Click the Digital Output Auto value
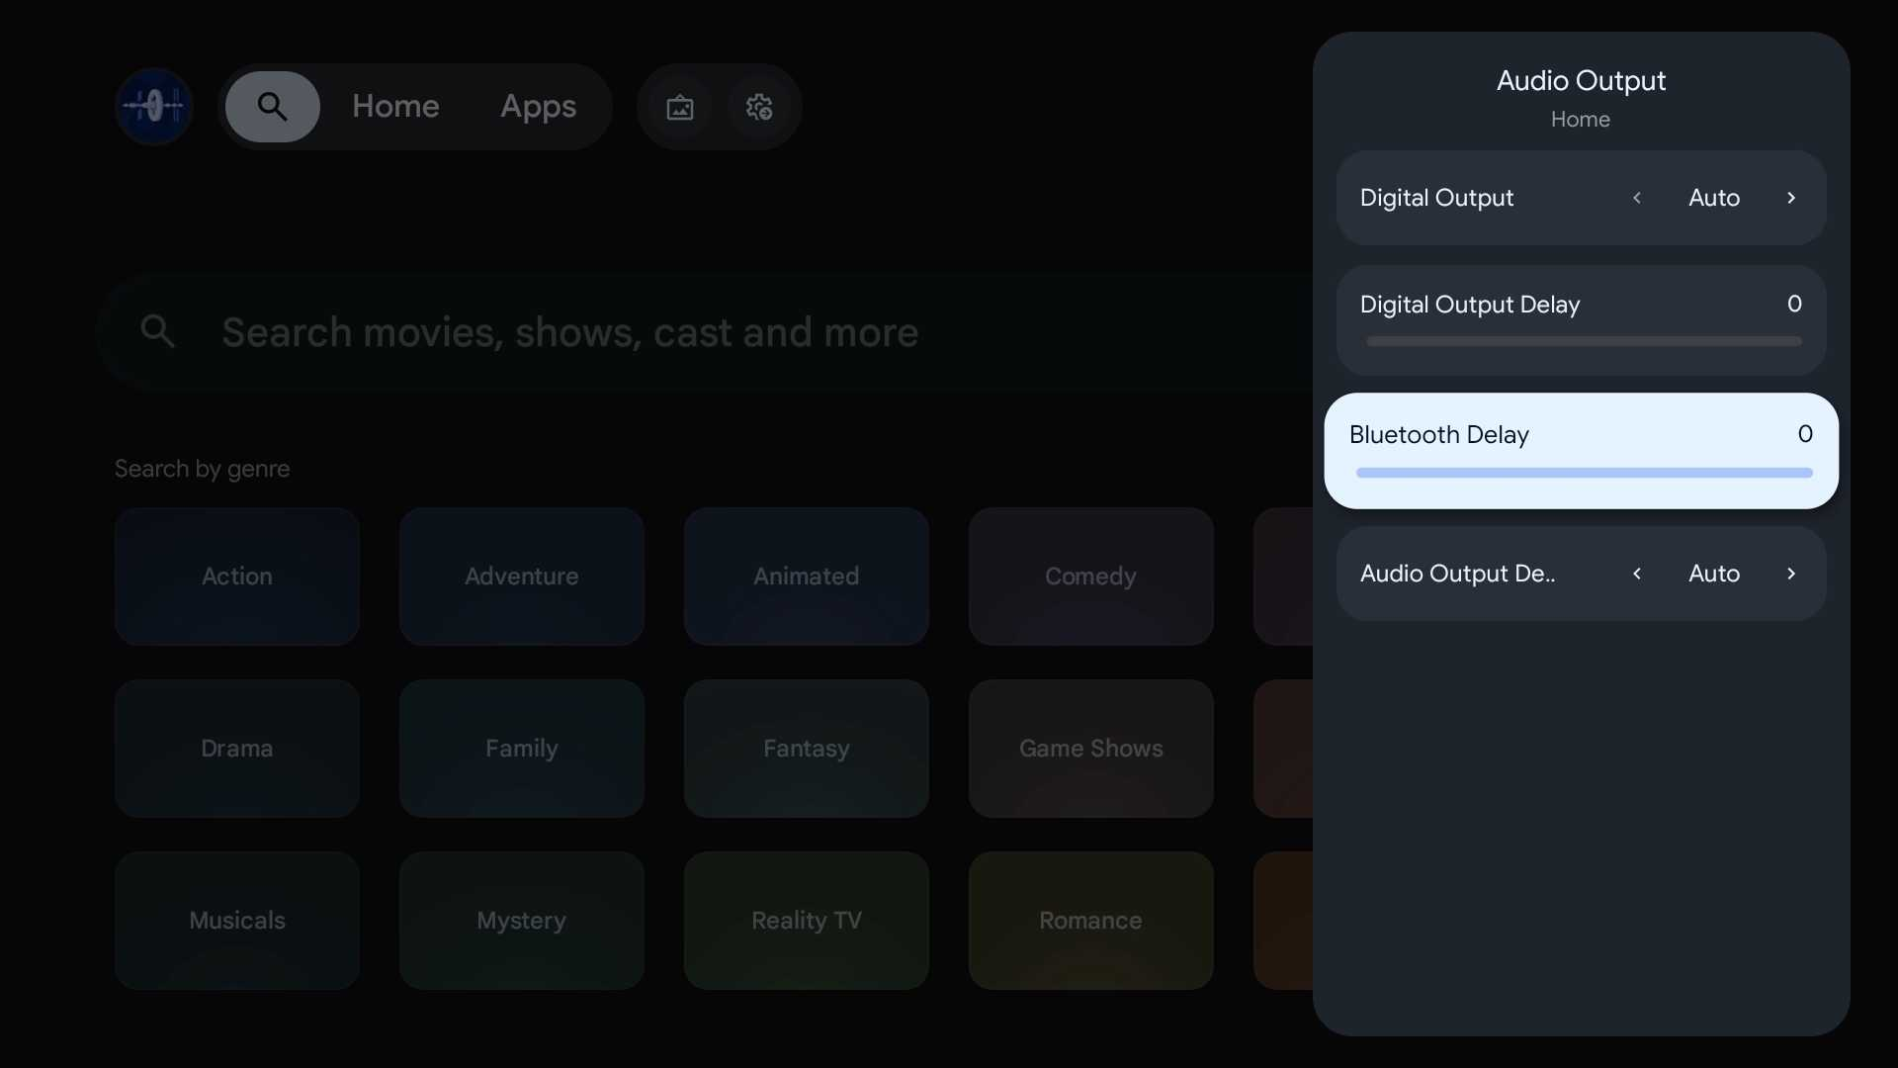The height and width of the screenshot is (1068, 1898). (x=1714, y=198)
